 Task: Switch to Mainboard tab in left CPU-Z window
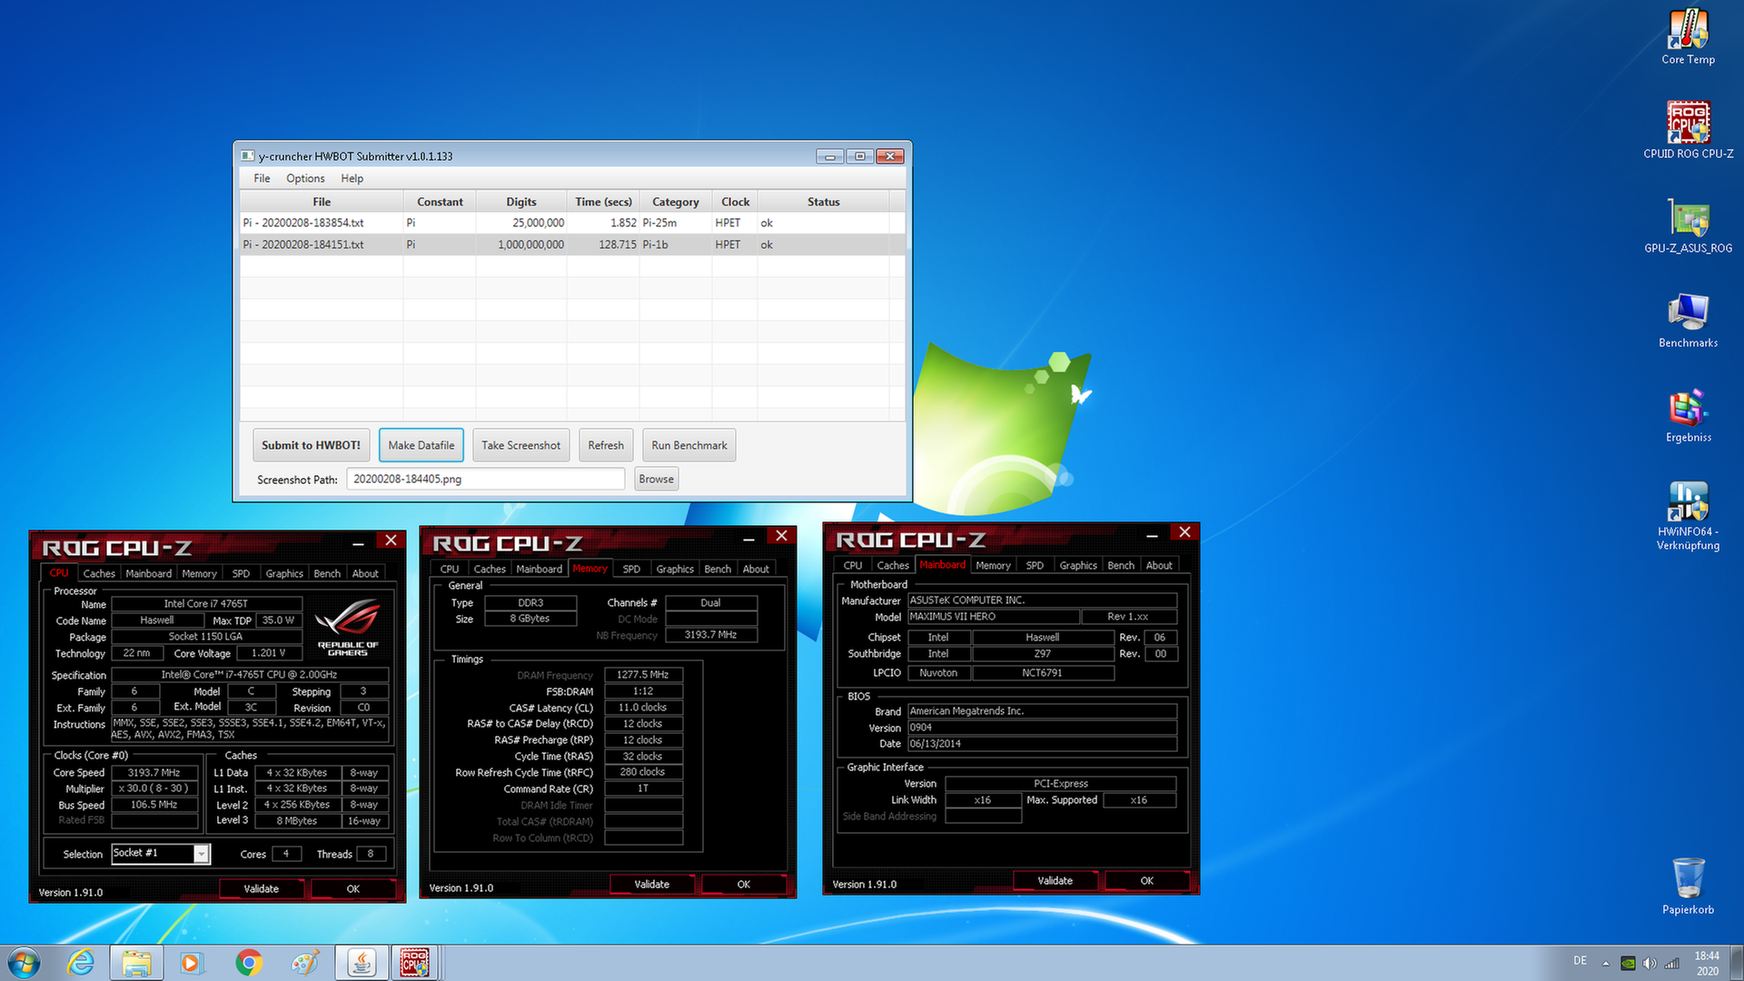[x=148, y=574]
